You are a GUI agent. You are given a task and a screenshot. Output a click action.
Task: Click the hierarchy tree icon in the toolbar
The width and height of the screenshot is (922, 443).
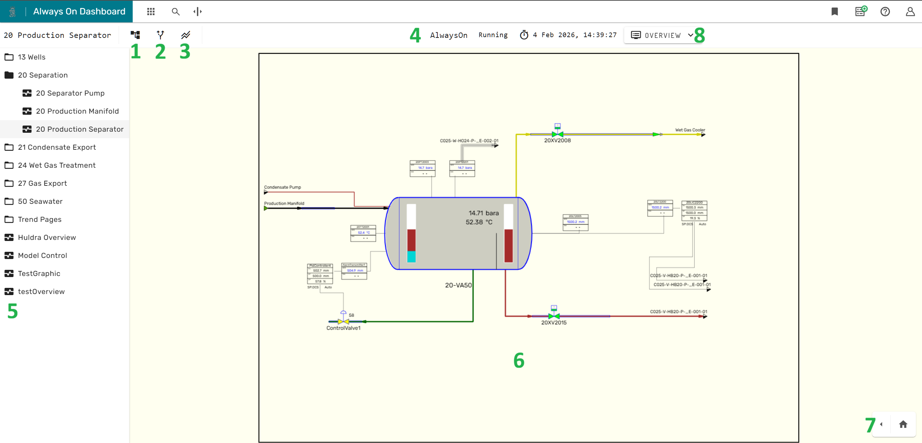coord(135,35)
